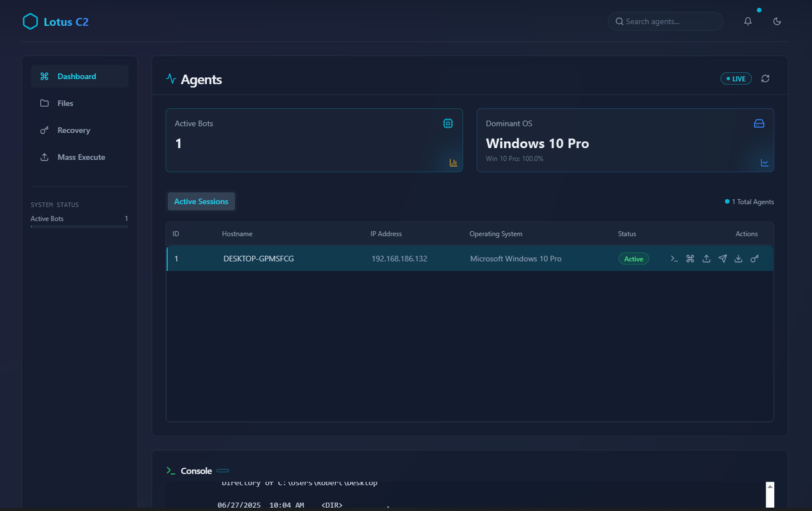Click IP address 192.168.186.132
Image resolution: width=812 pixels, height=511 pixels.
(400, 259)
